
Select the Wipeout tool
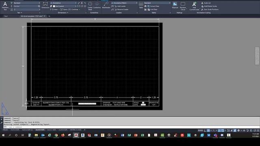[x=175, y=5]
